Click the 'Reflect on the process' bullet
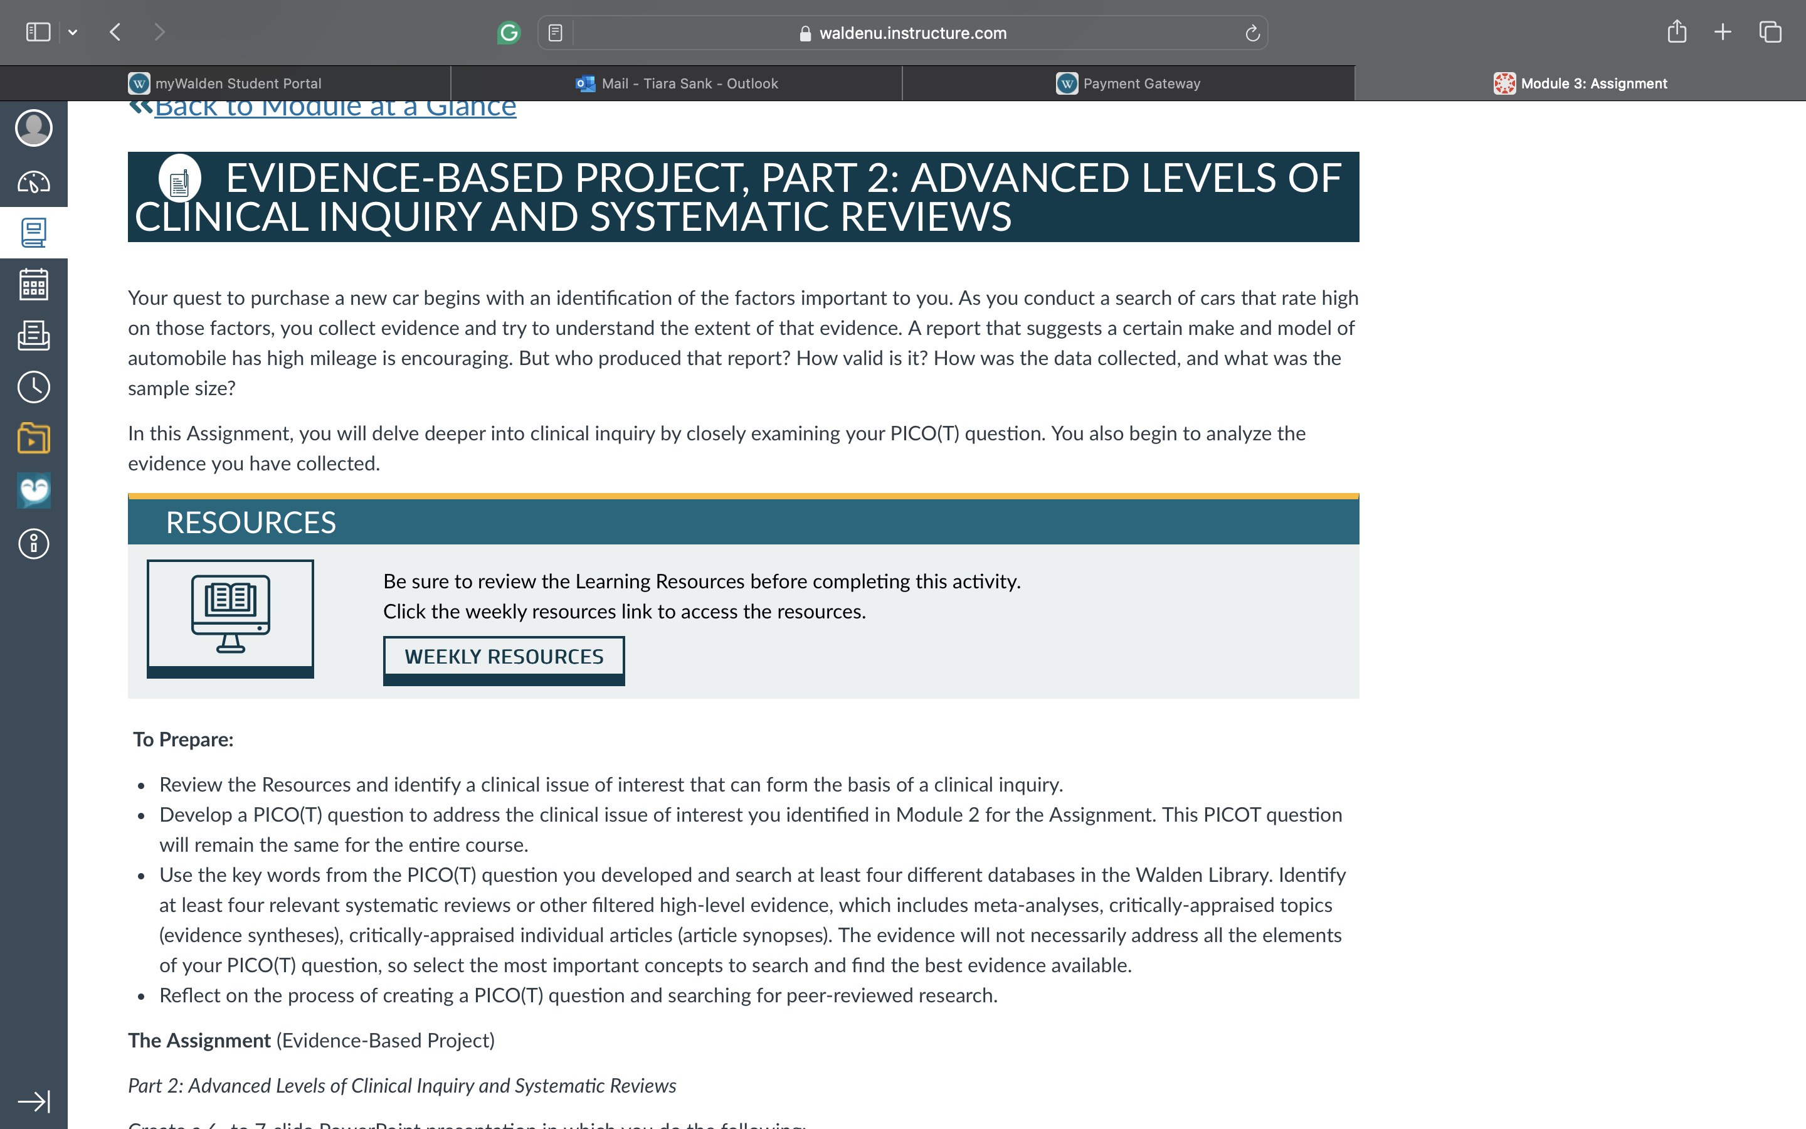1806x1129 pixels. tap(578, 995)
